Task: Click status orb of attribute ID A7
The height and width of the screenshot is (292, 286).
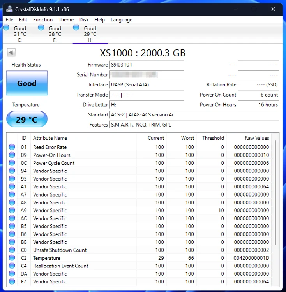Action: point(12,194)
